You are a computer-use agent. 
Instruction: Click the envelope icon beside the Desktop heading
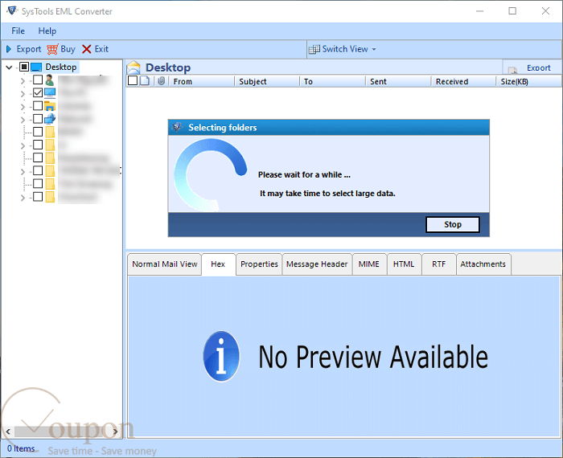134,67
